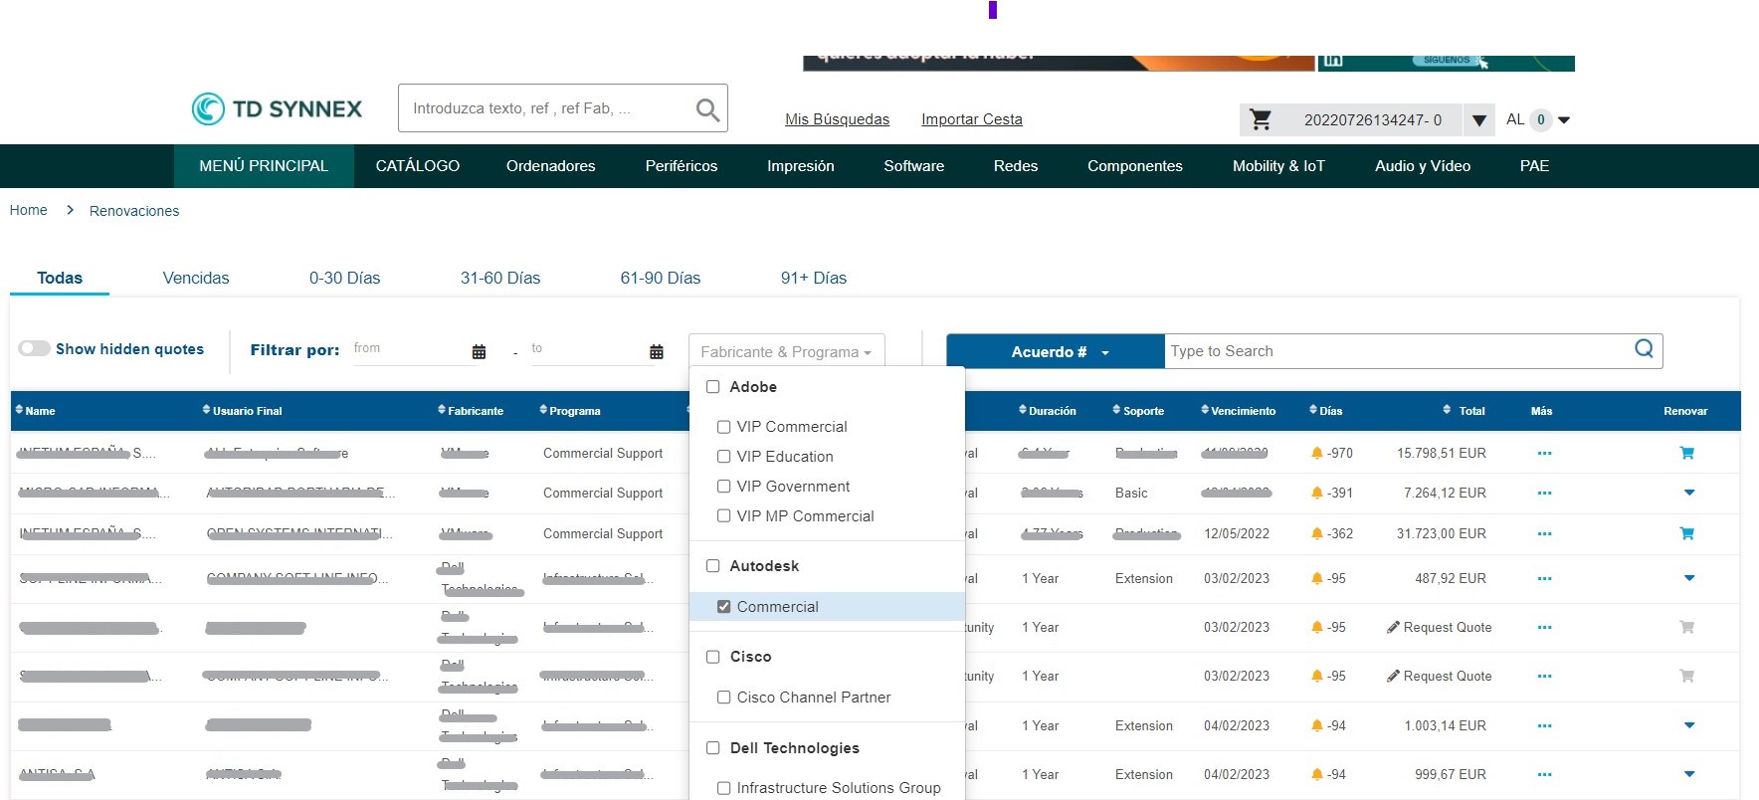Open the 'to' date calendar picker

pyautogui.click(x=657, y=351)
